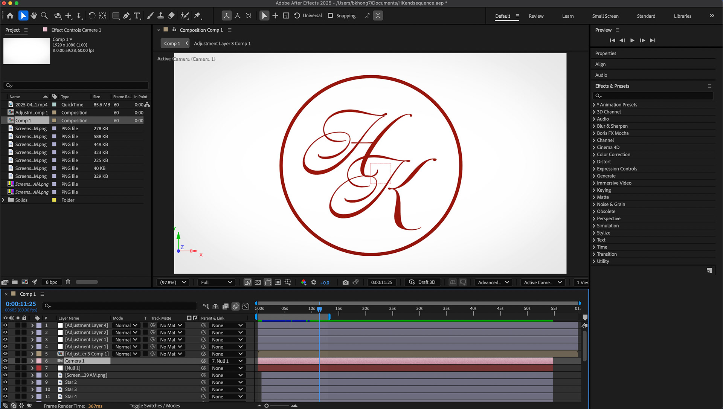Delete selected item with trash icon
Image resolution: width=723 pixels, height=409 pixels.
click(68, 282)
